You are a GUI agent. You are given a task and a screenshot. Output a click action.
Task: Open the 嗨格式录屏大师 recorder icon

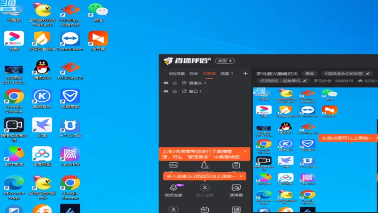tap(14, 130)
